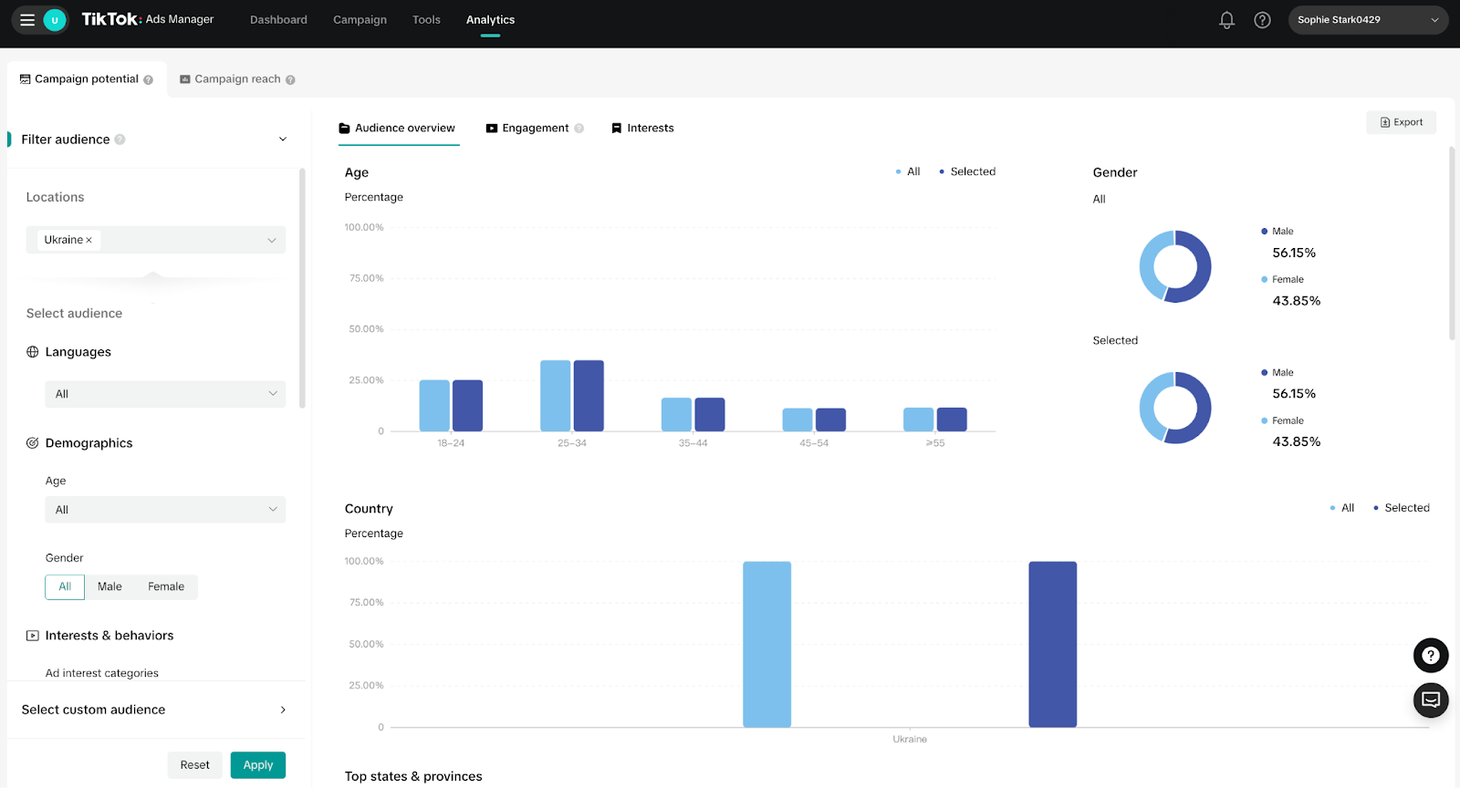The image size is (1460, 788).
Task: Toggle the Selected series in Age legend
Action: (x=967, y=171)
